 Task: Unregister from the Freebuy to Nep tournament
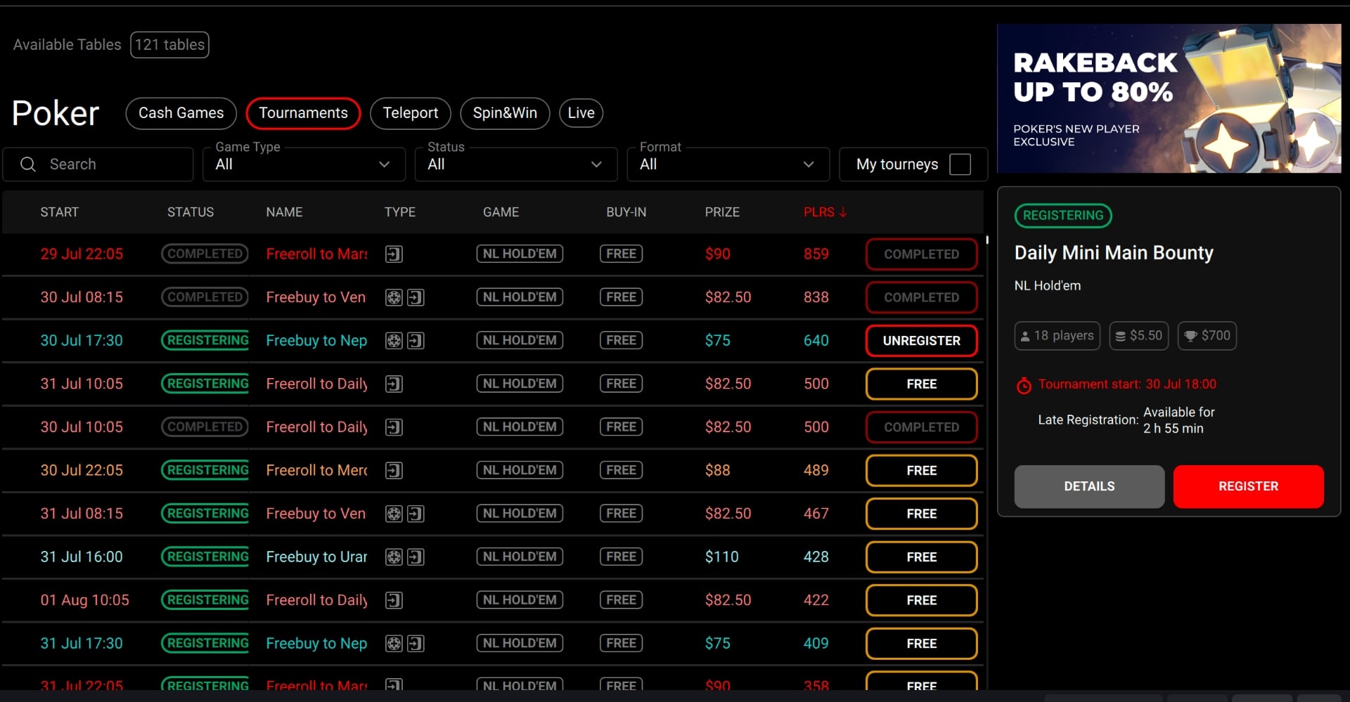921,341
